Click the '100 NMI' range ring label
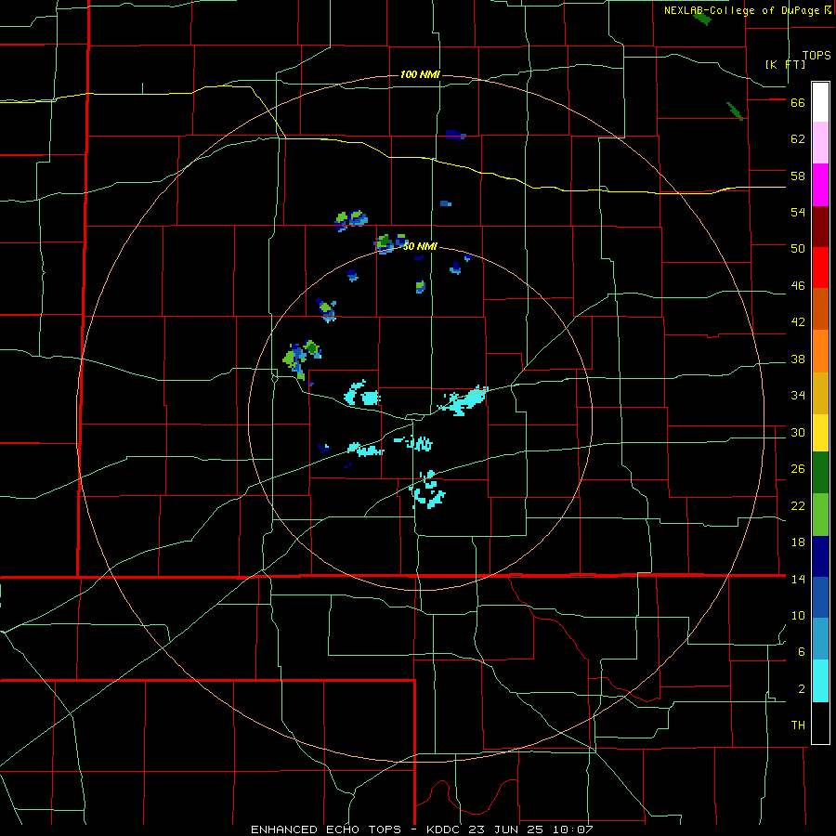Image resolution: width=836 pixels, height=836 pixels. 420,74
